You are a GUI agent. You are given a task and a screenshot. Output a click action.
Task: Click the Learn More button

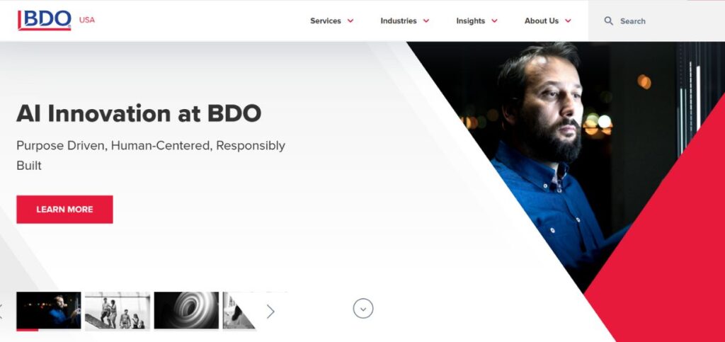[64, 210]
